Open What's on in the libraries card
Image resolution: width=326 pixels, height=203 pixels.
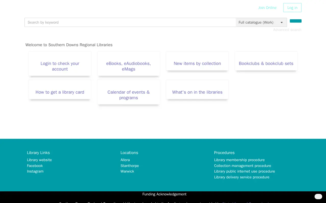(197, 90)
